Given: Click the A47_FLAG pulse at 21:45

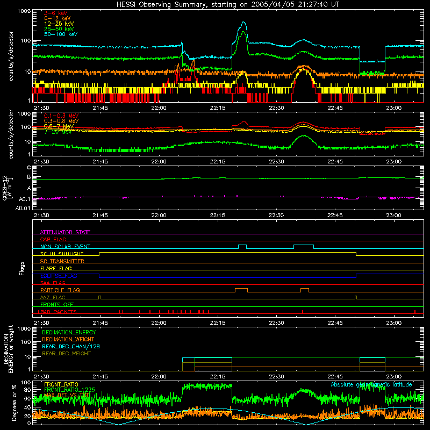Looking at the screenshot, I should click(99, 297).
